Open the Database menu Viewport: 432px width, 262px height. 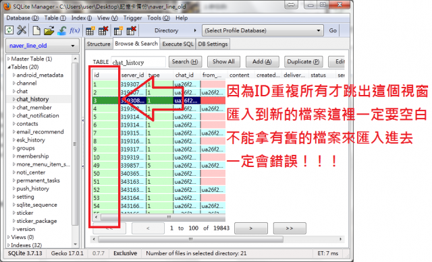tap(22, 18)
